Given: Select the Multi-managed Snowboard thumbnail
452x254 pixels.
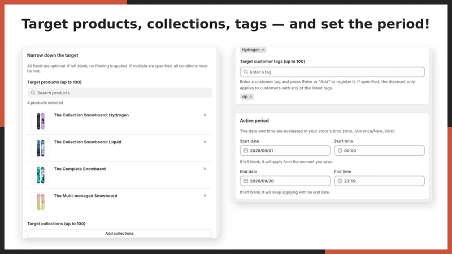Looking at the screenshot, I should 41,202.
